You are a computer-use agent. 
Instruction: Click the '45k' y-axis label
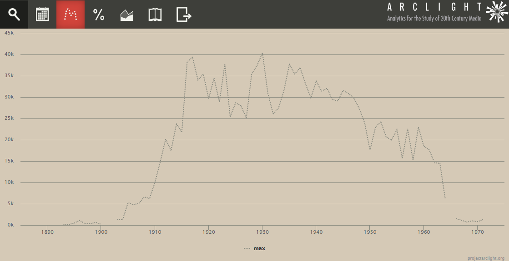pos(9,33)
